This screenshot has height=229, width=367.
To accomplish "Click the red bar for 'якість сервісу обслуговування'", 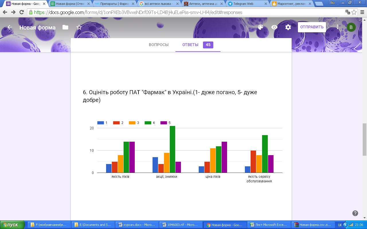I will tap(253, 161).
